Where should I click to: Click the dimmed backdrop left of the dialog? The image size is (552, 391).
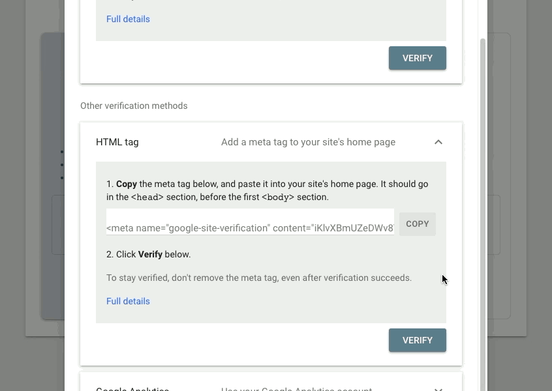[33, 195]
